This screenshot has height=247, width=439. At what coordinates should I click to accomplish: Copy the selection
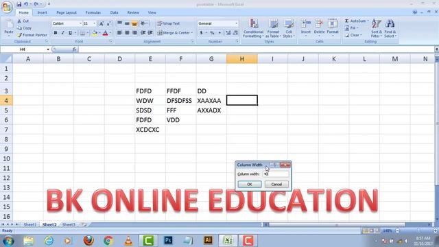(25, 28)
